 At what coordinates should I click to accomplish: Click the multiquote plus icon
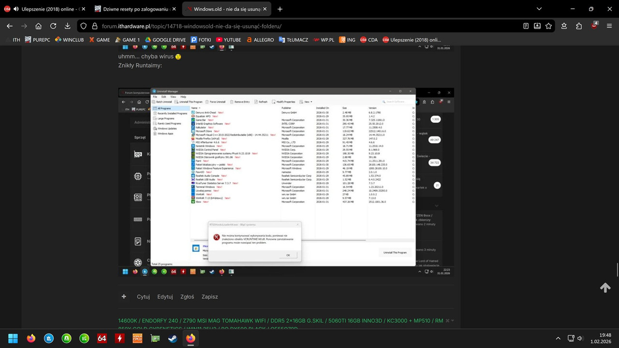(x=124, y=296)
